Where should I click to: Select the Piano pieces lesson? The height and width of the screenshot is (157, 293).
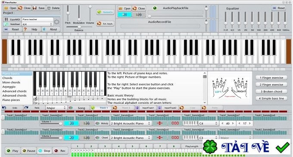tap(17, 100)
